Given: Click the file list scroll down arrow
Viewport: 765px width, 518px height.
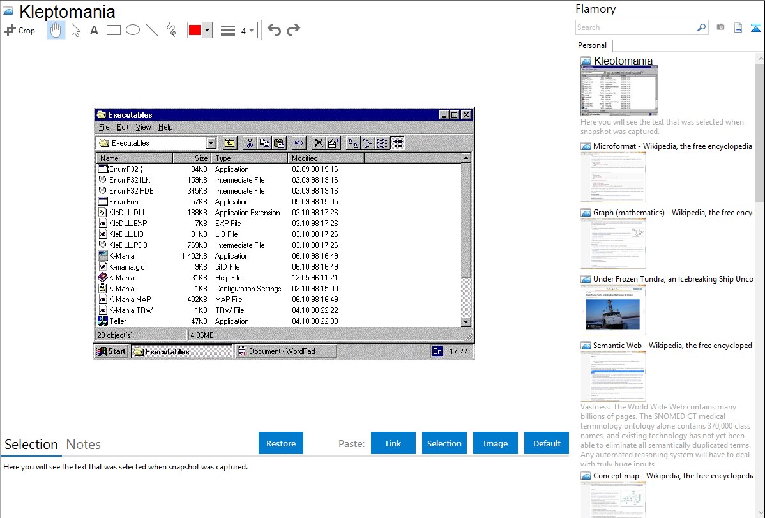Looking at the screenshot, I should coord(466,322).
